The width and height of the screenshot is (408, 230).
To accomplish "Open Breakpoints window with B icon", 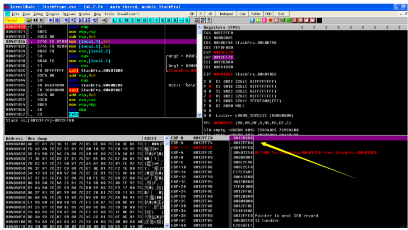I will tap(169, 20).
